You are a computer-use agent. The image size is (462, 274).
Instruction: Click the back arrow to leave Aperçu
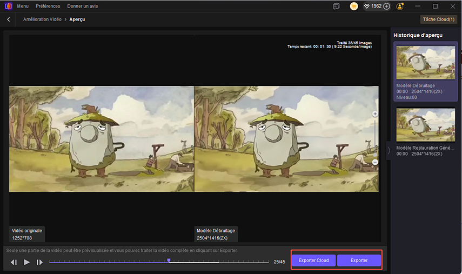pos(9,19)
